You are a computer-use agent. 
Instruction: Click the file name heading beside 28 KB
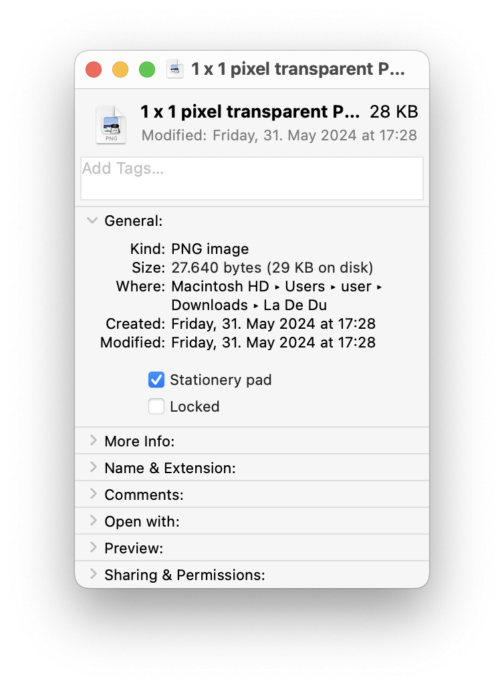coord(250,112)
